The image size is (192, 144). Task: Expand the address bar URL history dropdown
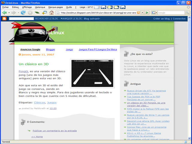pyautogui.click(x=142, y=13)
